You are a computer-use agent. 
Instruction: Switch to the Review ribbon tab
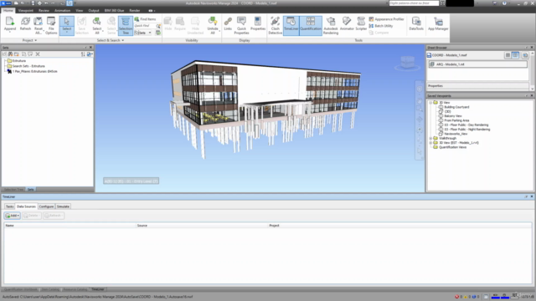click(x=44, y=11)
